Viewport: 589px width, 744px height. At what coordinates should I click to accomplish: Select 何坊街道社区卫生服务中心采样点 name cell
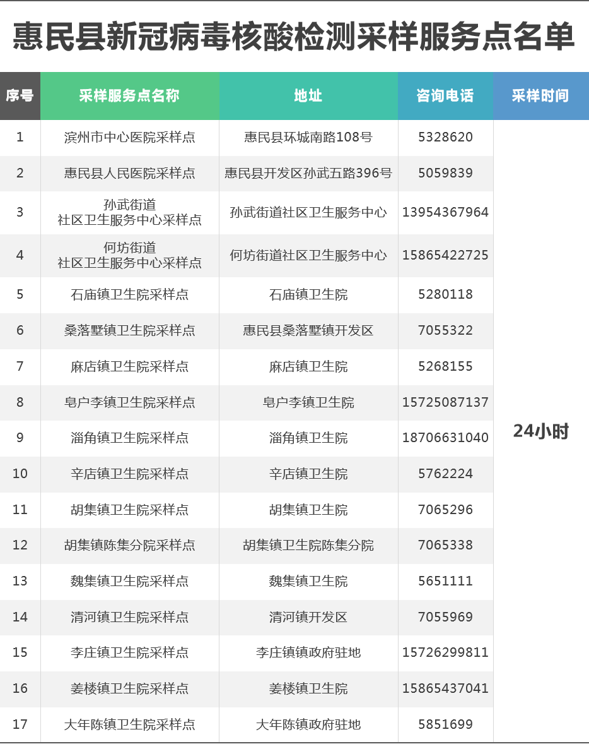point(129,255)
